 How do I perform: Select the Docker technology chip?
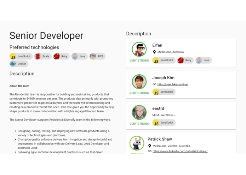coord(19,64)
